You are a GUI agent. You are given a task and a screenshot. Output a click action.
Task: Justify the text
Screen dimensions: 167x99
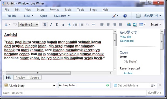[x=120, y=24]
